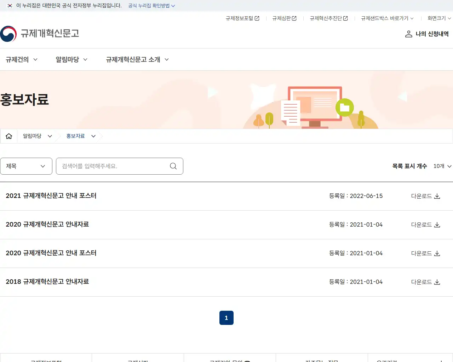Click download icon for 2020 규제개혁신문고 안내자료
The image size is (453, 362).
point(437,224)
